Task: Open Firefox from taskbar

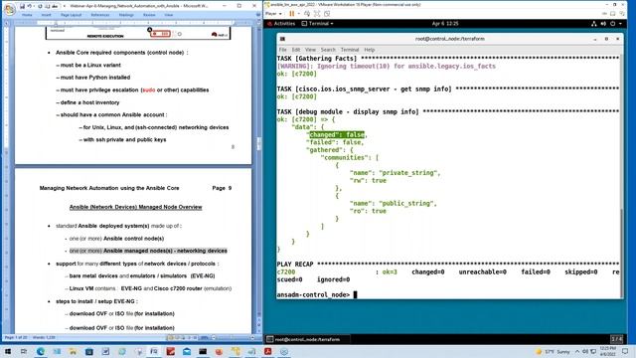Action: pyautogui.click(x=219, y=351)
